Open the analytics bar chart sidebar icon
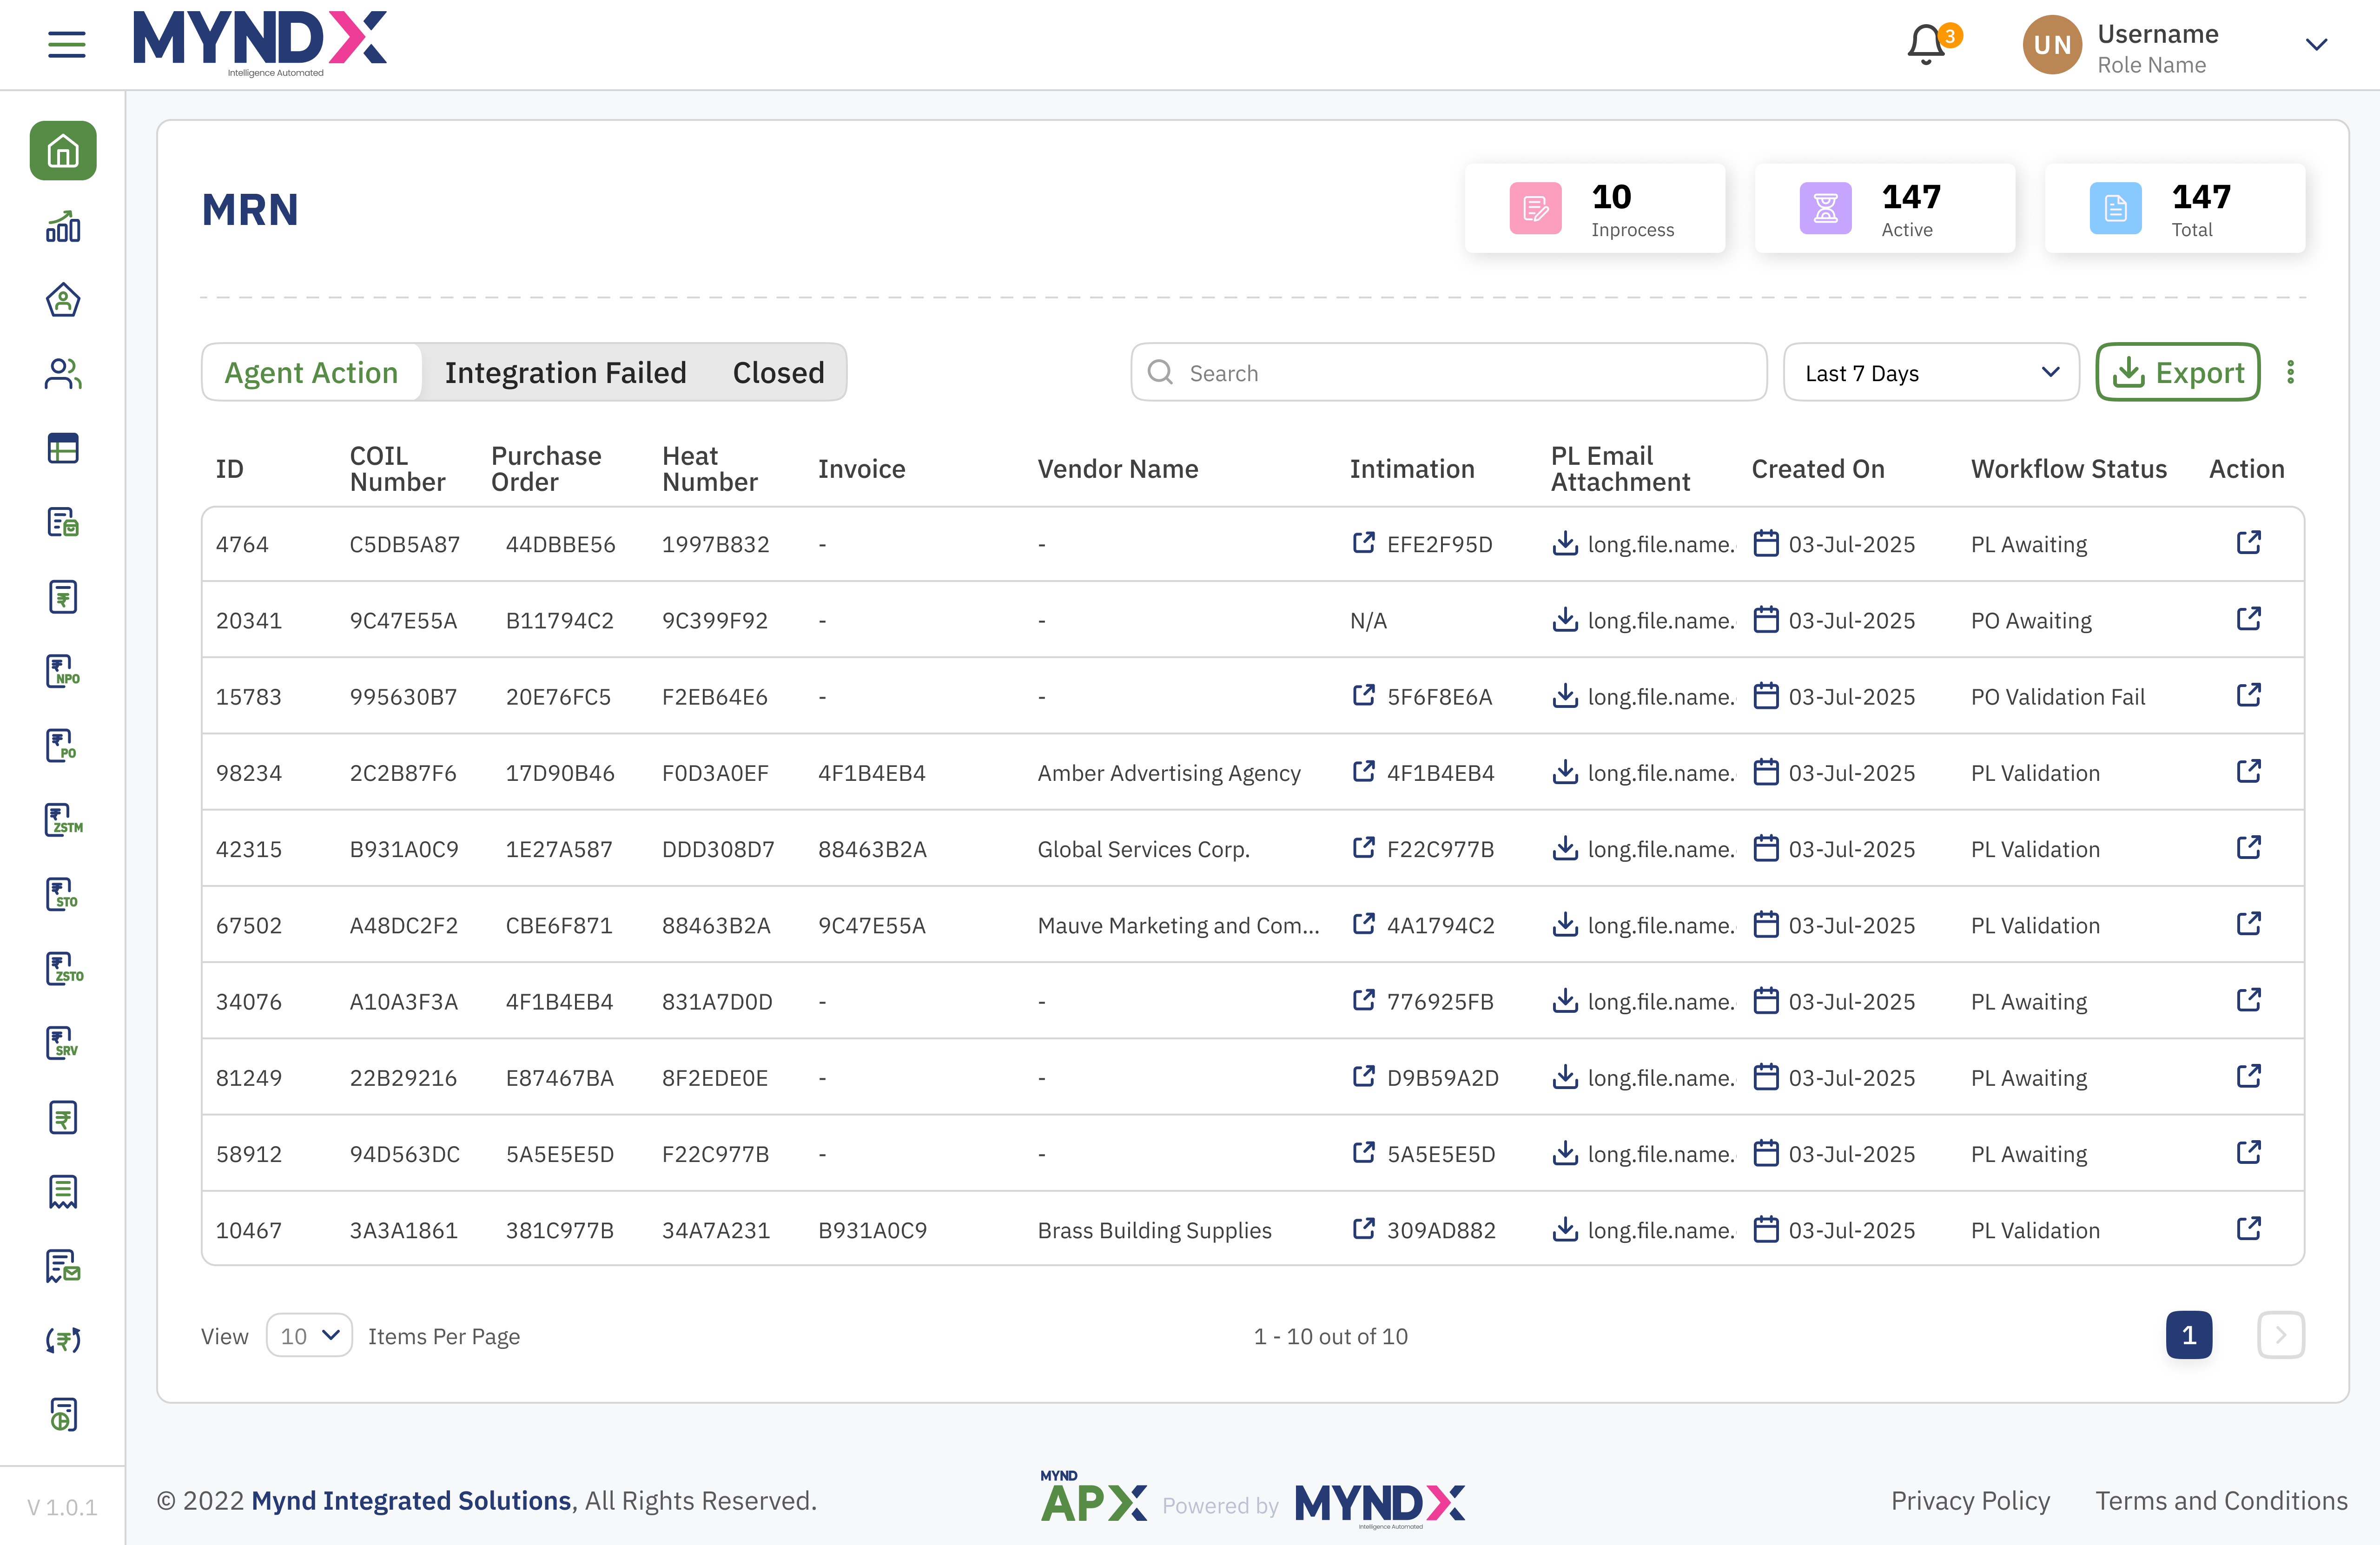The image size is (2380, 1545). [x=63, y=227]
